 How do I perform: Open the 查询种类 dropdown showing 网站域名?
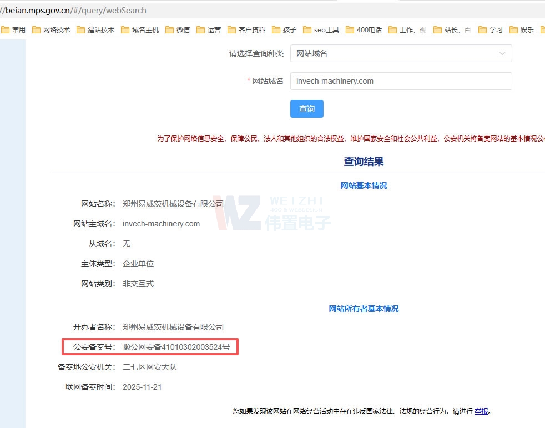click(x=400, y=53)
